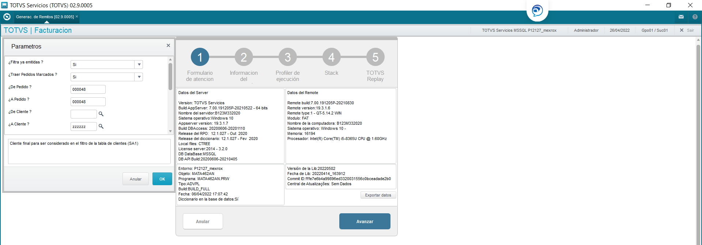The image size is (702, 245).
Task: Close the Parametros dialog with X
Action: tap(168, 46)
